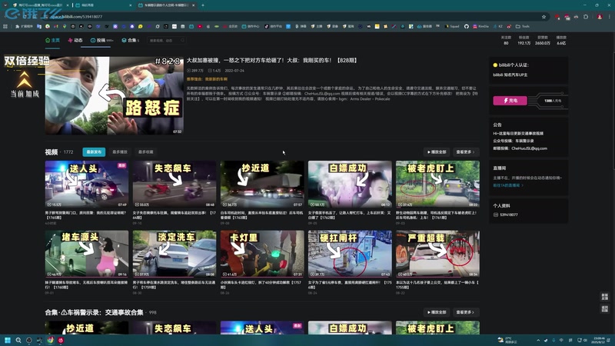Expand 查看更多 in the 合集 section

pos(465,312)
